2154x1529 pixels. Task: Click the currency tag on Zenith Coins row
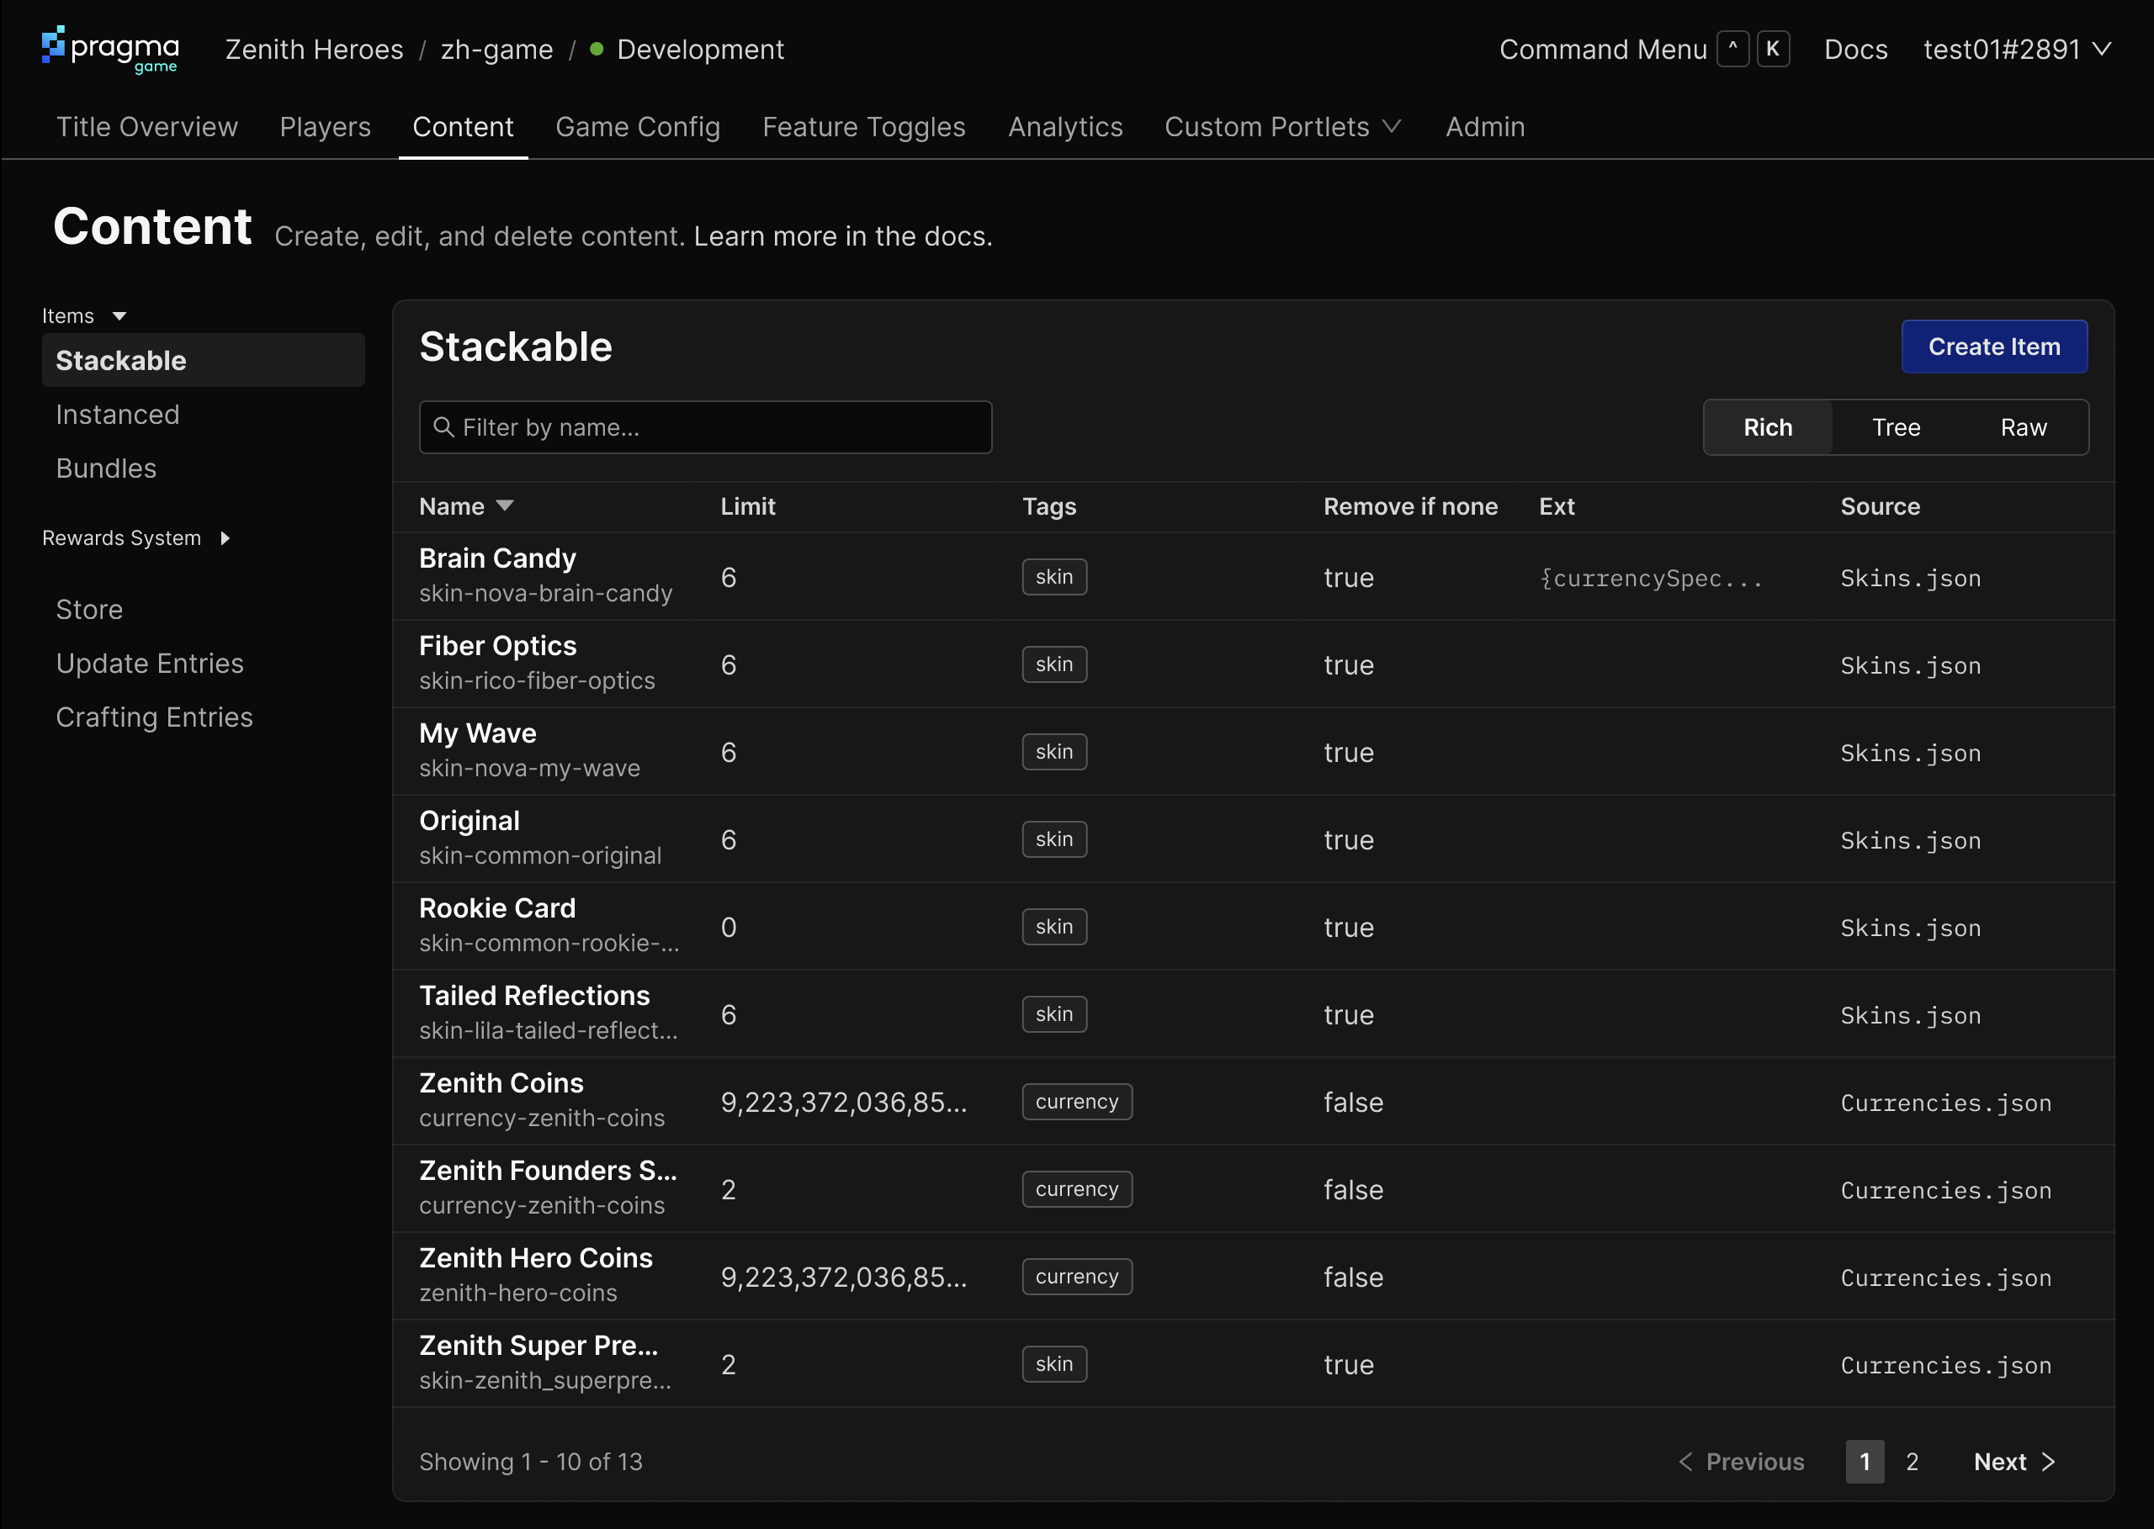pyautogui.click(x=1076, y=1102)
